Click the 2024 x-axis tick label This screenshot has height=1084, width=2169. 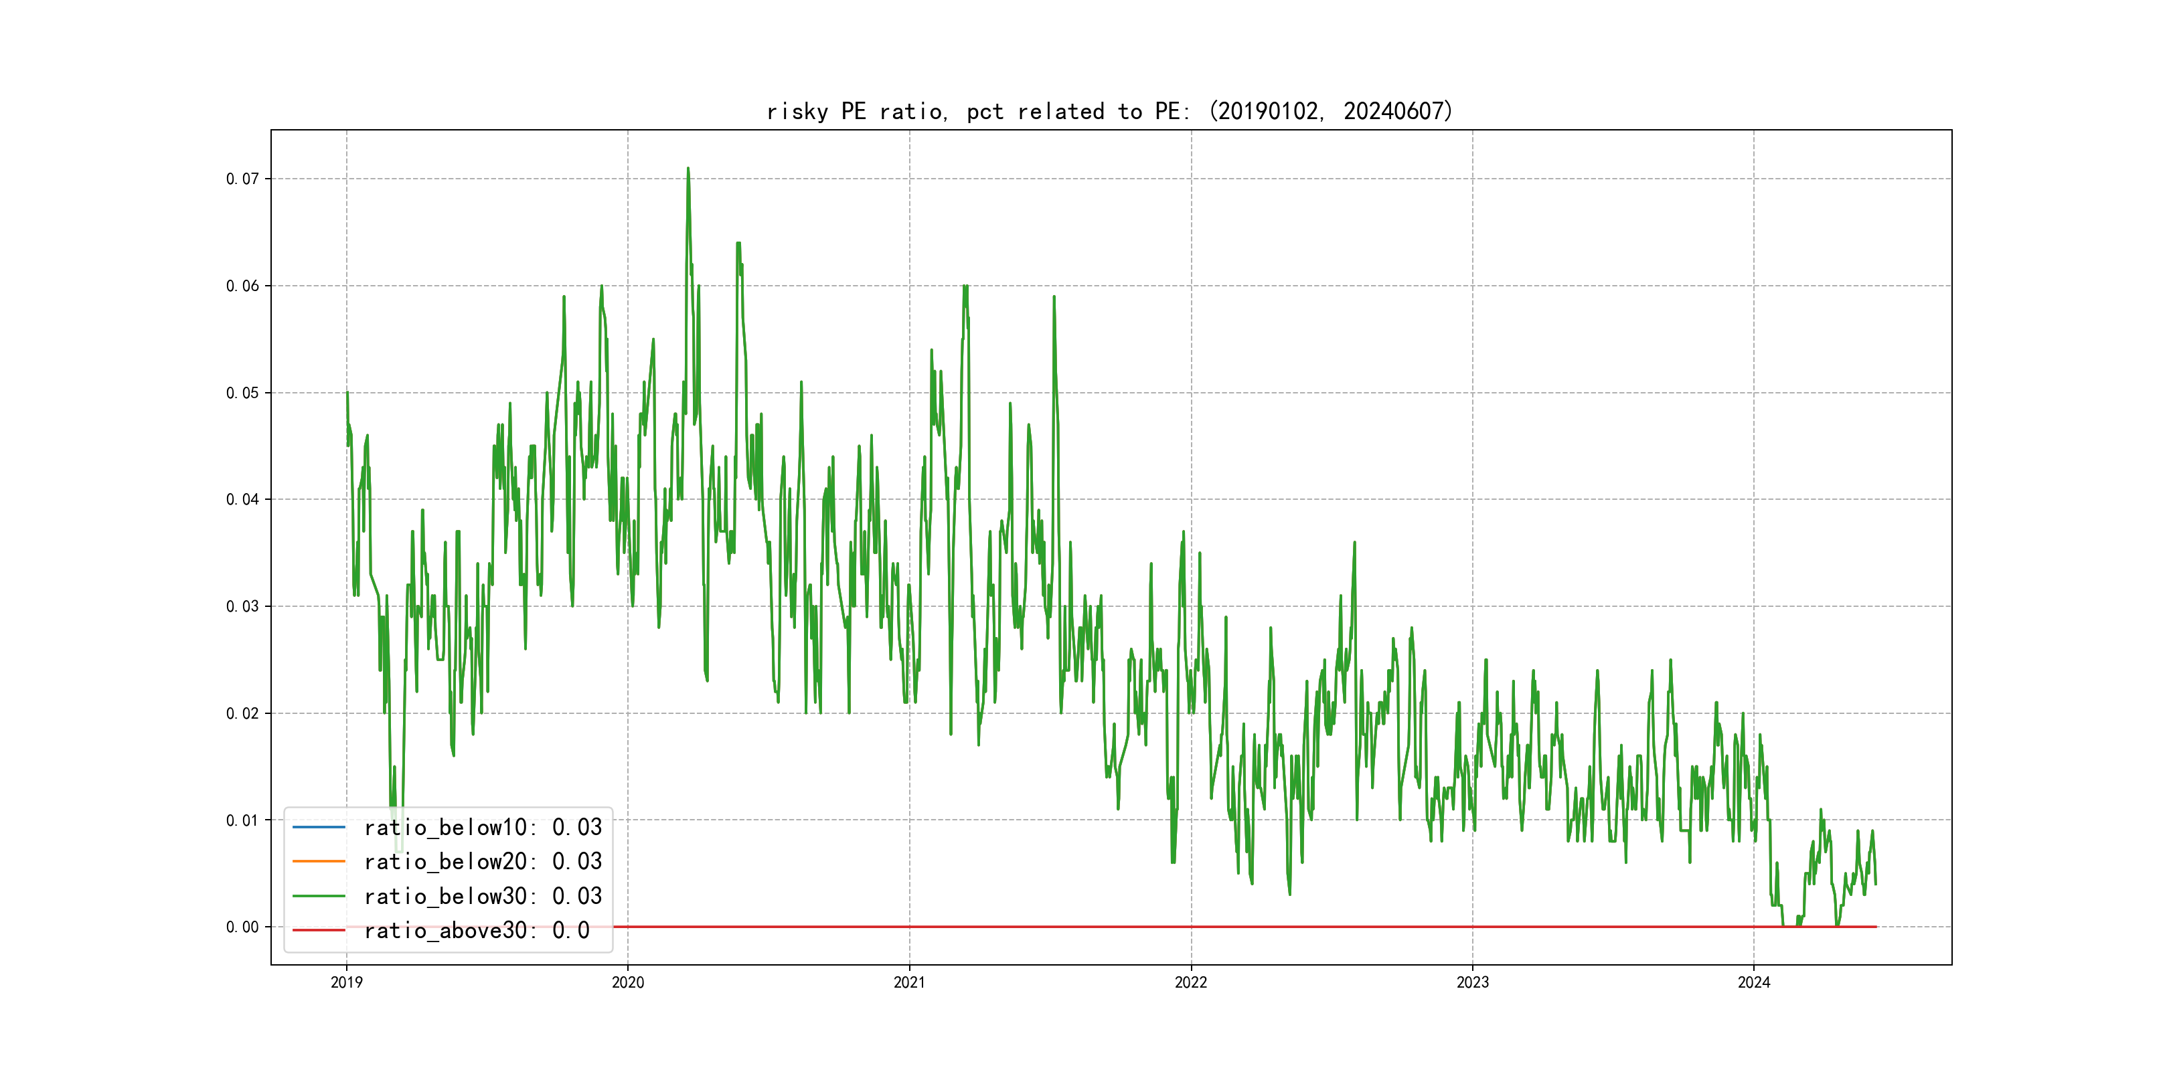[x=1754, y=982]
